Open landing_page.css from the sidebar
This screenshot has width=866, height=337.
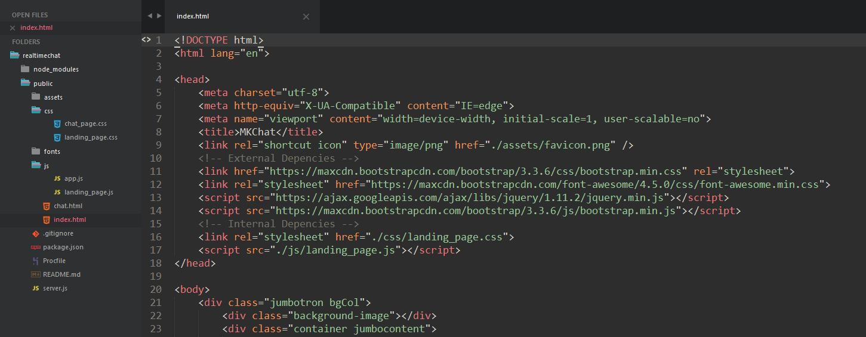coord(91,137)
